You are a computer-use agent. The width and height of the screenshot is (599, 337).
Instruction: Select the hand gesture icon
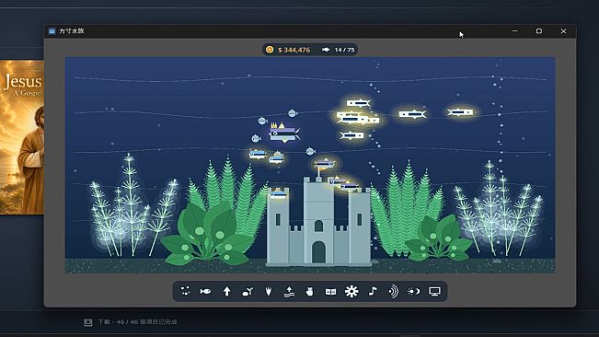click(310, 292)
